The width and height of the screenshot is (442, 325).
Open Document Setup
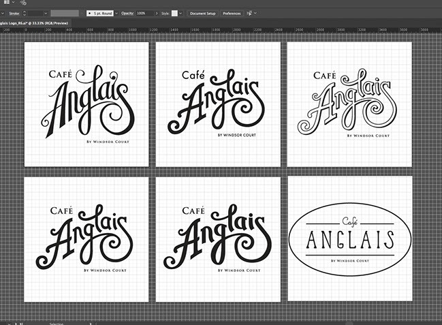(202, 13)
